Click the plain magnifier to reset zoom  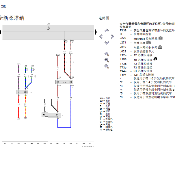tap(107, 54)
